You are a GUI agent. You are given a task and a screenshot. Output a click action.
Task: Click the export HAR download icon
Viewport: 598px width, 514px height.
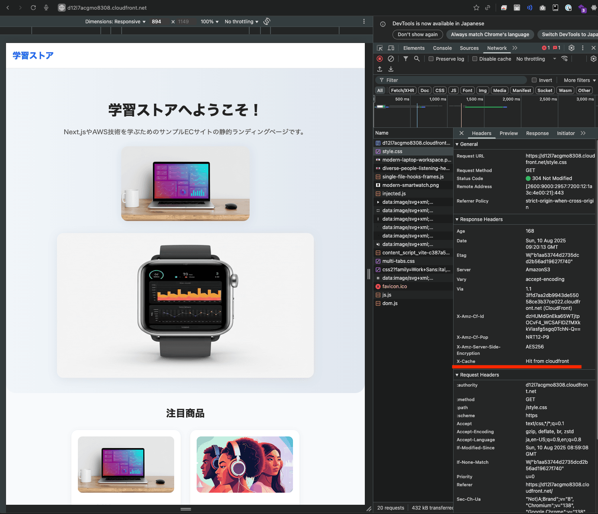(x=391, y=69)
